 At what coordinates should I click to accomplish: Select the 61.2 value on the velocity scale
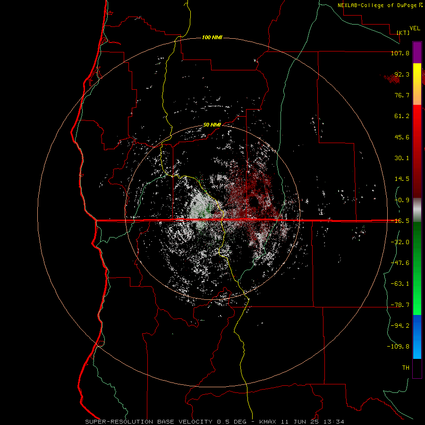tap(402, 116)
